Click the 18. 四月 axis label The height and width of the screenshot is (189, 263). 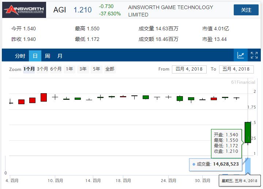[123, 181]
